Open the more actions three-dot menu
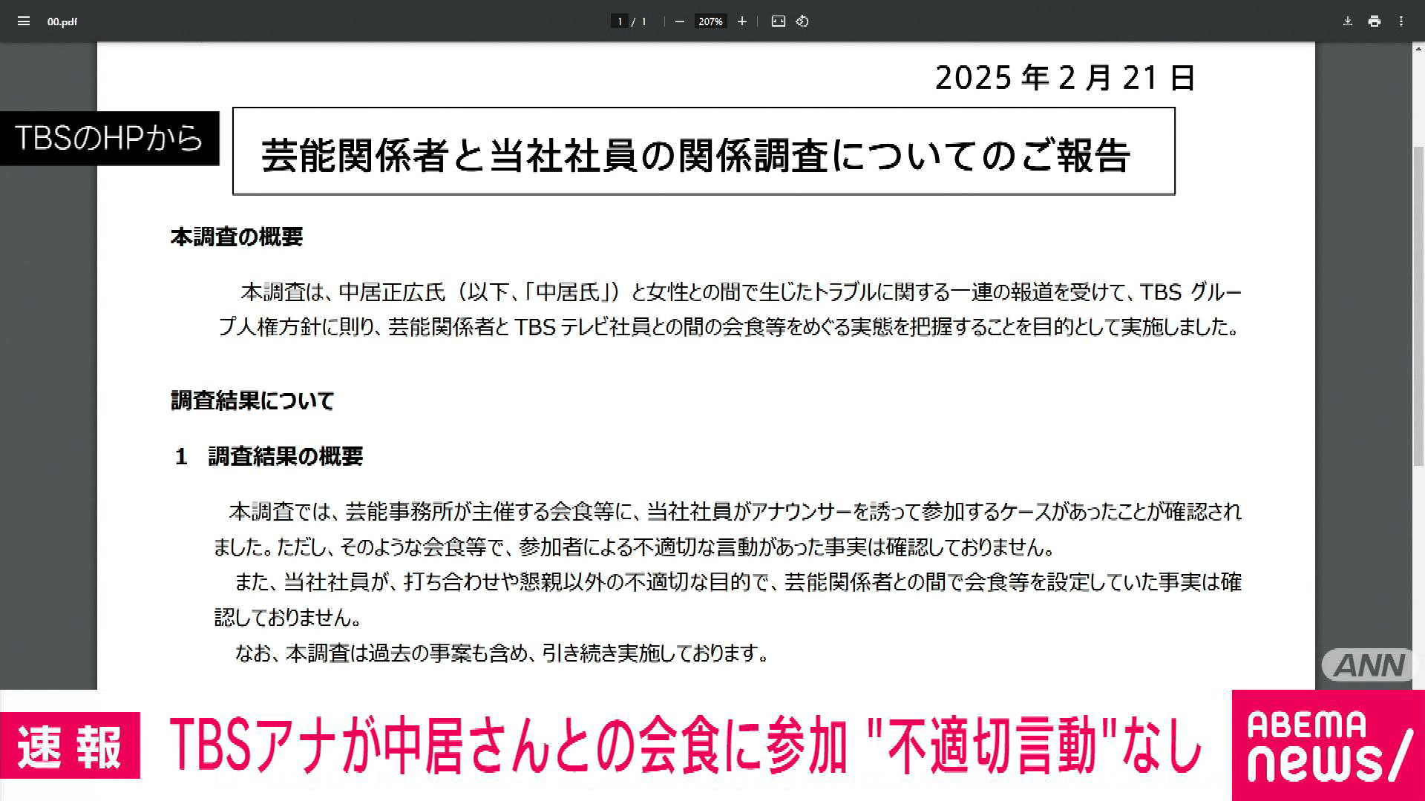The image size is (1425, 801). pos(1401,22)
